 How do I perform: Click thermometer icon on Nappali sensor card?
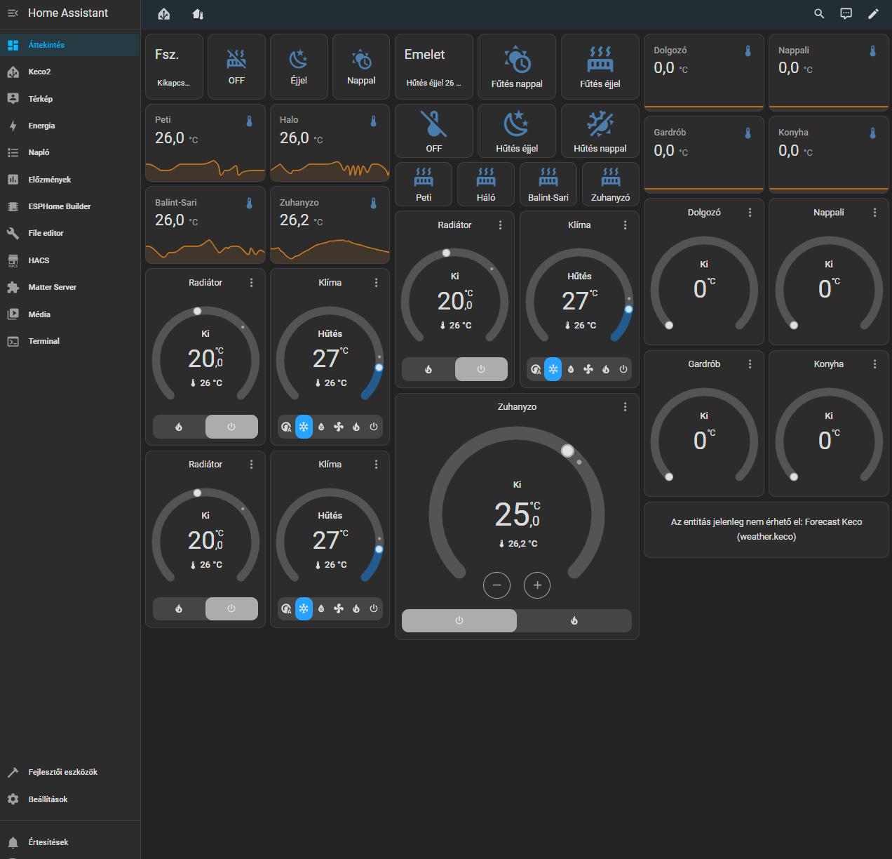(x=873, y=51)
